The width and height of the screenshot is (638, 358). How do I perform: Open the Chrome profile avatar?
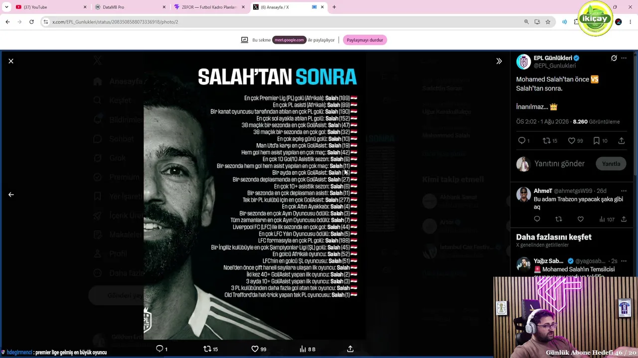point(619,22)
